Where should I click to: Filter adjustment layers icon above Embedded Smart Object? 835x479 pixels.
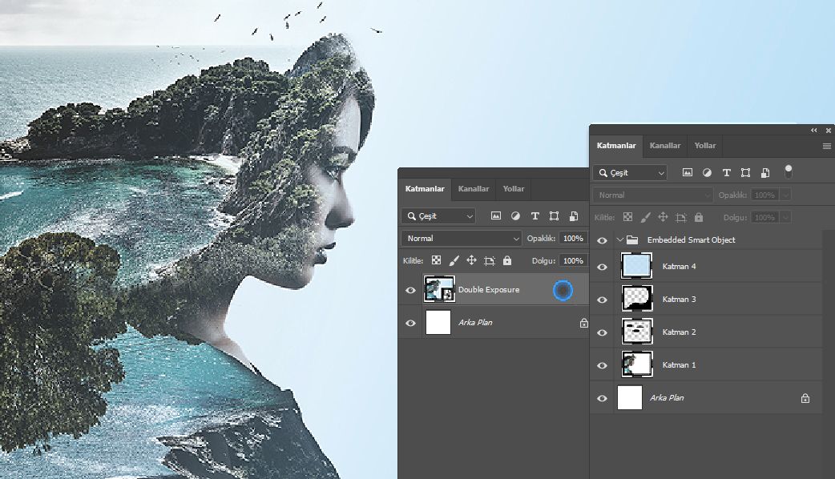click(x=707, y=172)
